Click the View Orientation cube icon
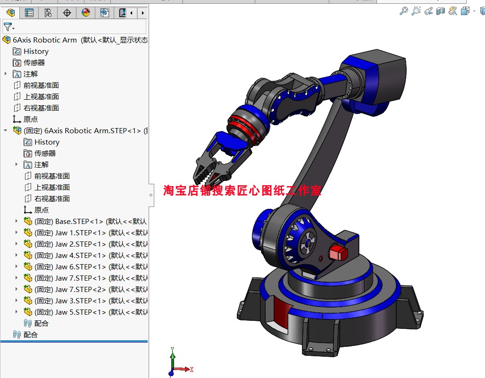The height and width of the screenshot is (378, 485). 465,11
